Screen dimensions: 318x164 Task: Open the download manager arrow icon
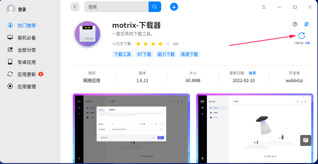[x=174, y=7]
